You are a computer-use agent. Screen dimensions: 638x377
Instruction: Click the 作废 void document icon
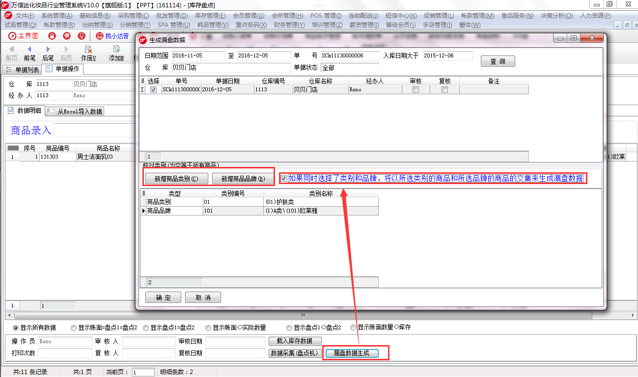coord(88,53)
